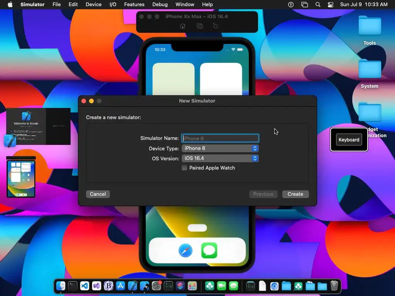
Task: Open the Trash in the Dock
Action: 334,286
